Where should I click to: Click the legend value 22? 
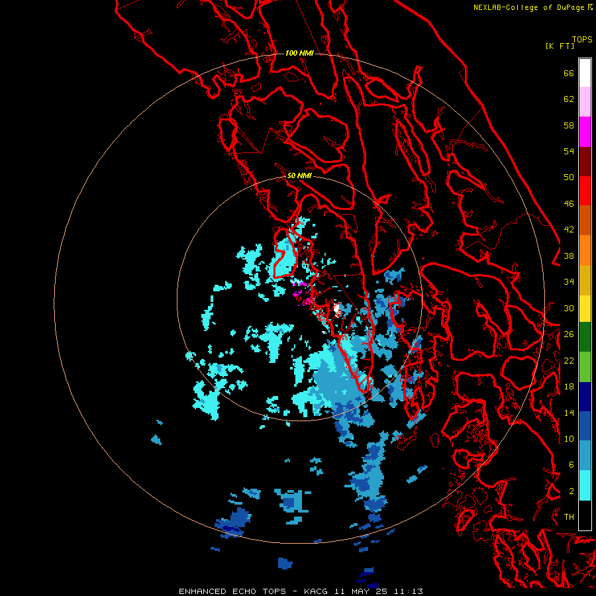(x=569, y=360)
